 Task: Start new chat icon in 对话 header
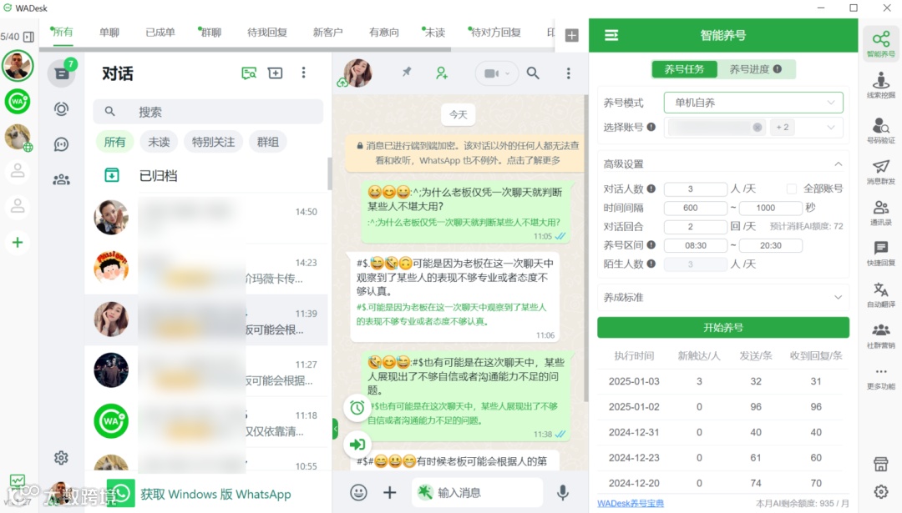point(275,73)
